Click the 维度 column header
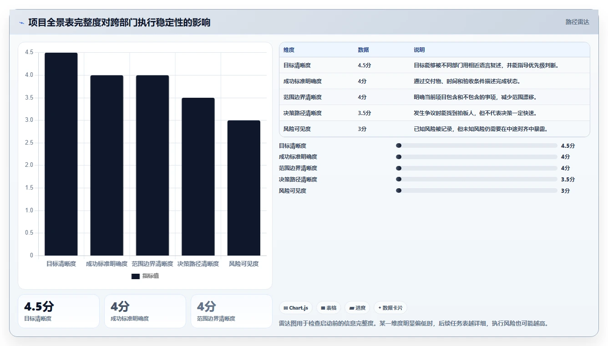Screen dimensions: 608x346 click(x=289, y=50)
